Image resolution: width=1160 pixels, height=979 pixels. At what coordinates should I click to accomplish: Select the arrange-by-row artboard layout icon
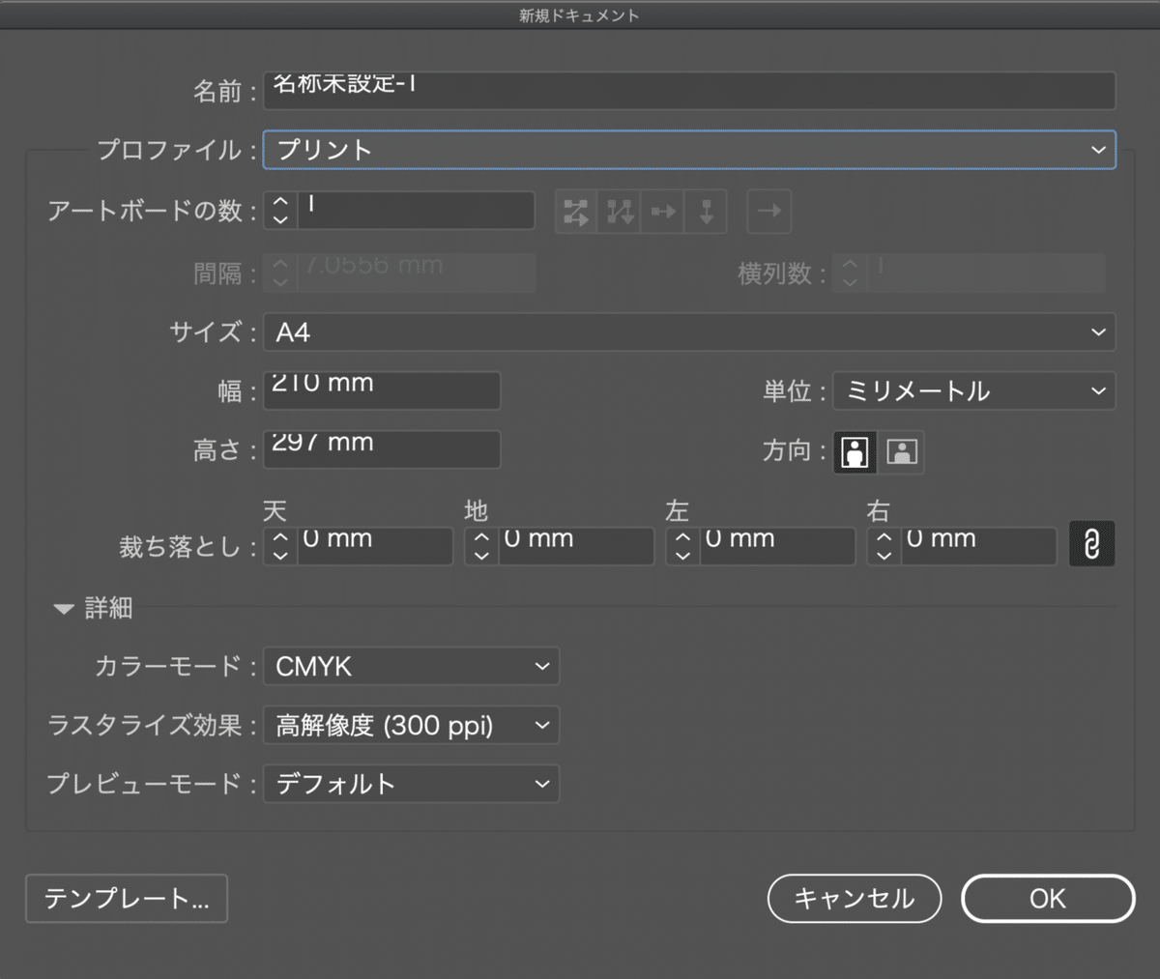(662, 212)
